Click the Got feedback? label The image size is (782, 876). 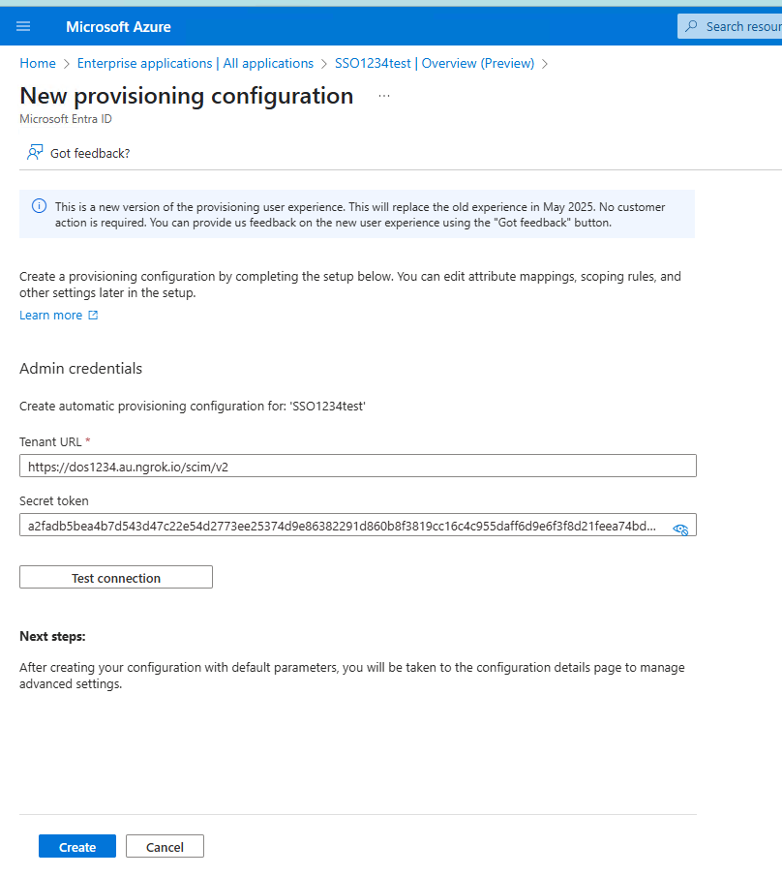[90, 153]
